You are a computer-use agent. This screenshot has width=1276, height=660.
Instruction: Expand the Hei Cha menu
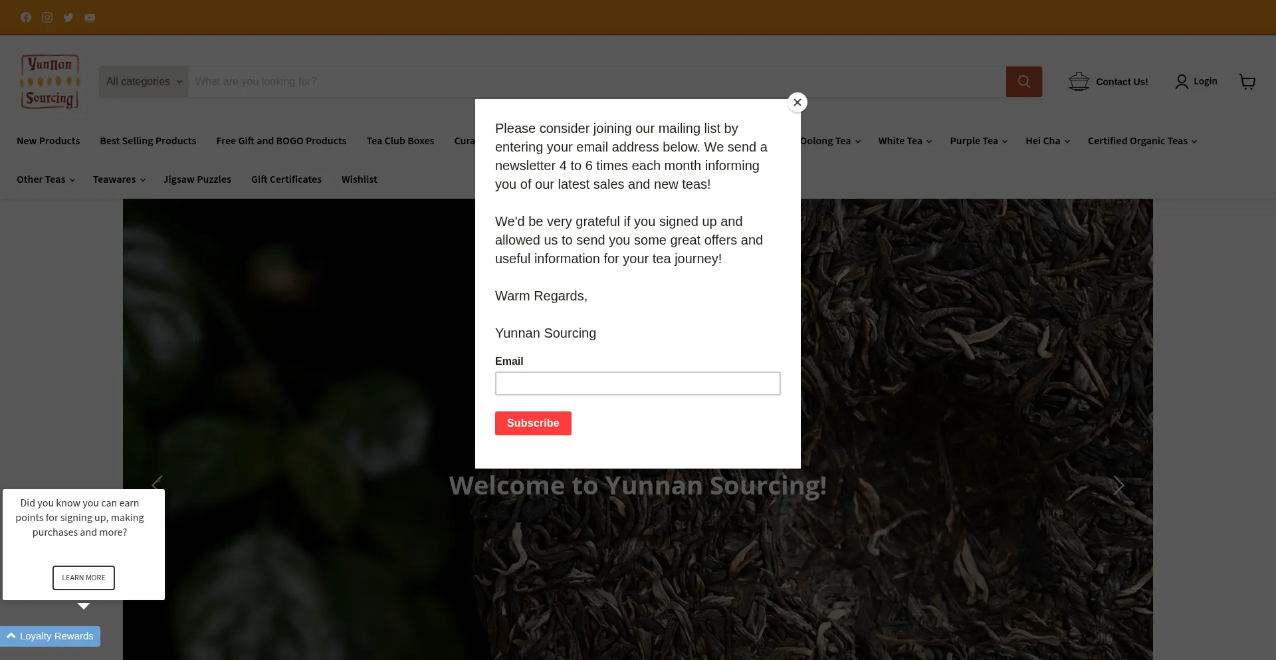coord(1048,141)
